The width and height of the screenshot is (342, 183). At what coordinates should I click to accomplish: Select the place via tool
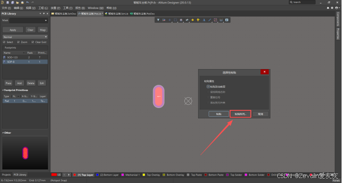click(x=198, y=20)
